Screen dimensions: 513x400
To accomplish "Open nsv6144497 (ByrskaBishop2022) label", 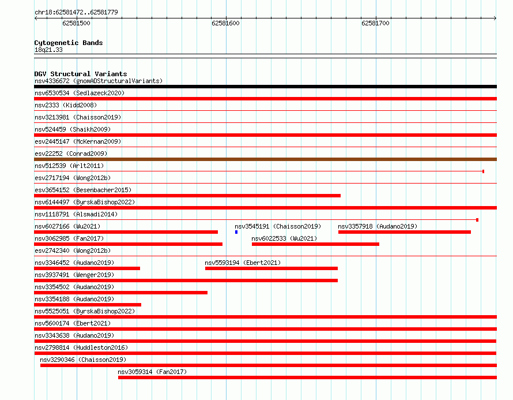I will pyautogui.click(x=85, y=202).
